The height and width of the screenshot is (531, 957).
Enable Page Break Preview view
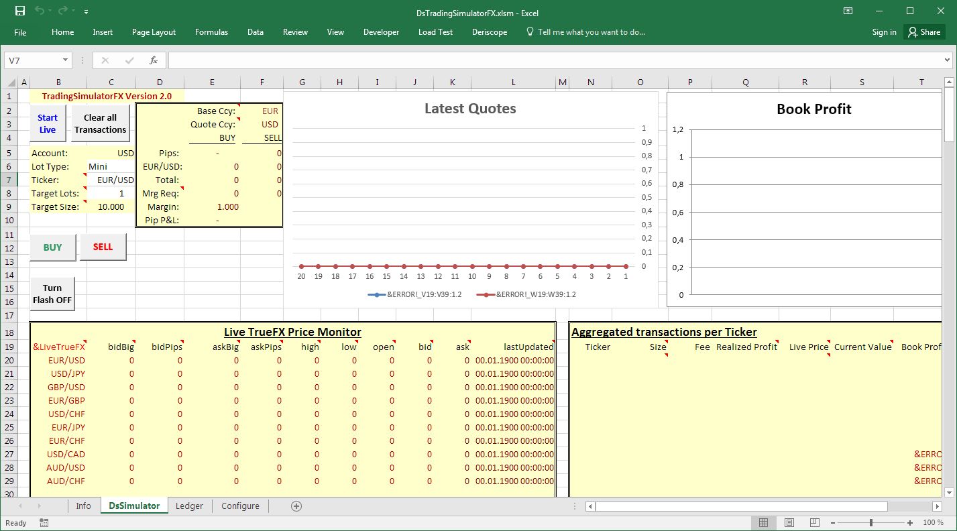tap(815, 523)
